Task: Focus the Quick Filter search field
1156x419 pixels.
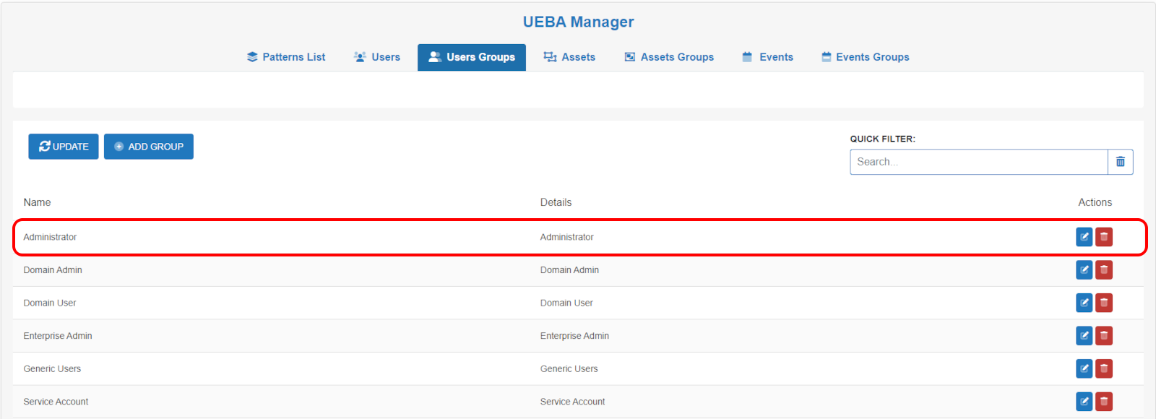Action: click(979, 162)
